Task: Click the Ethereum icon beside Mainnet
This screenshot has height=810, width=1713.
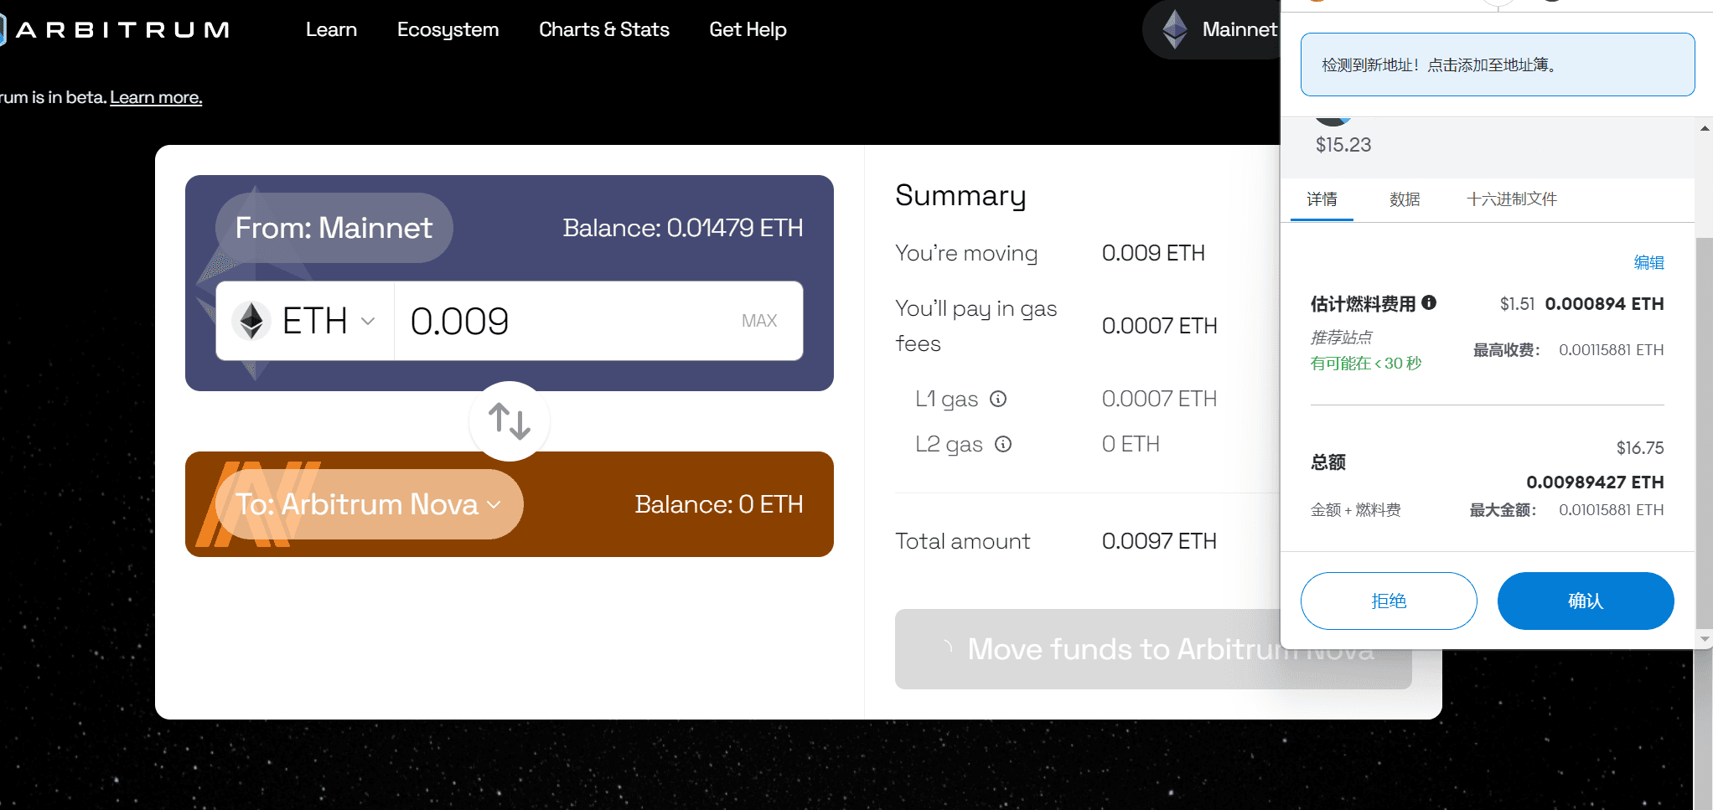Action: click(x=1175, y=29)
